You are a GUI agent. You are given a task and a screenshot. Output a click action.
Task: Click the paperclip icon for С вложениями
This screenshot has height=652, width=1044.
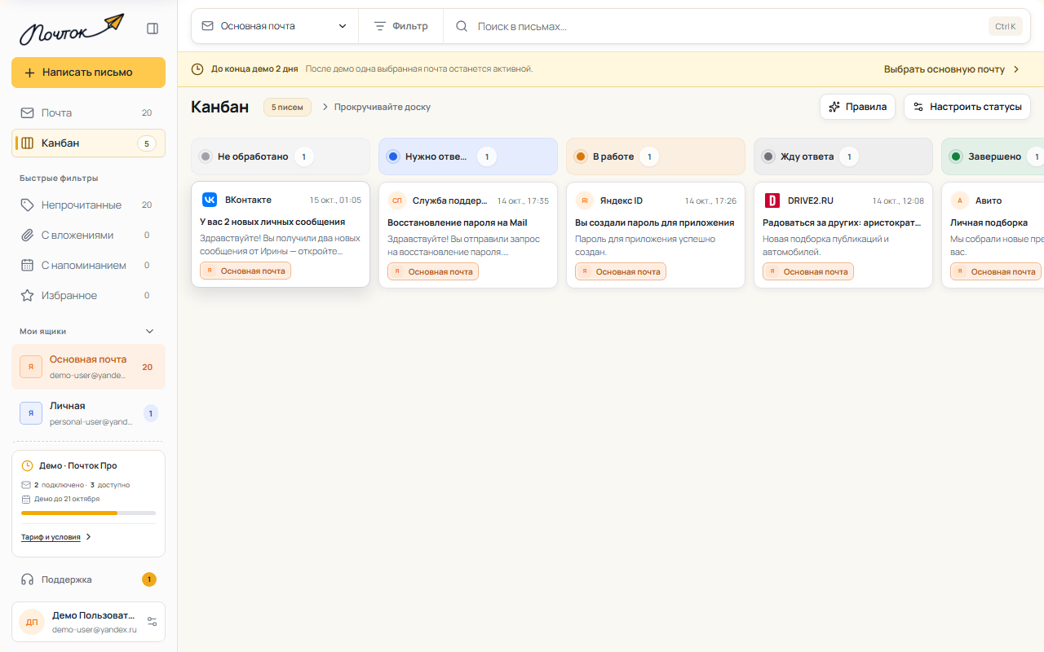(x=28, y=235)
